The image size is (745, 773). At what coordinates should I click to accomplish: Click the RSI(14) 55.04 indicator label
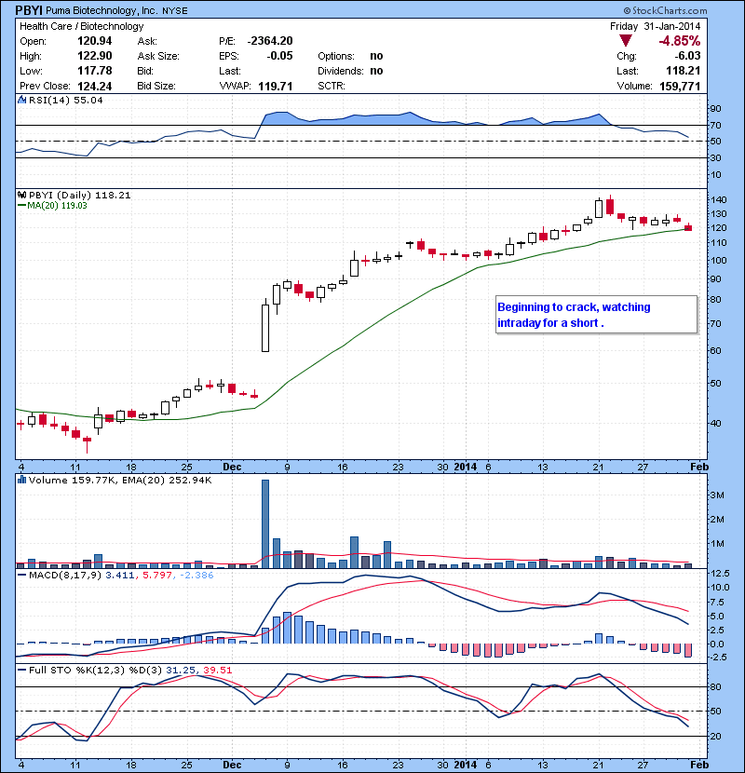(x=65, y=100)
